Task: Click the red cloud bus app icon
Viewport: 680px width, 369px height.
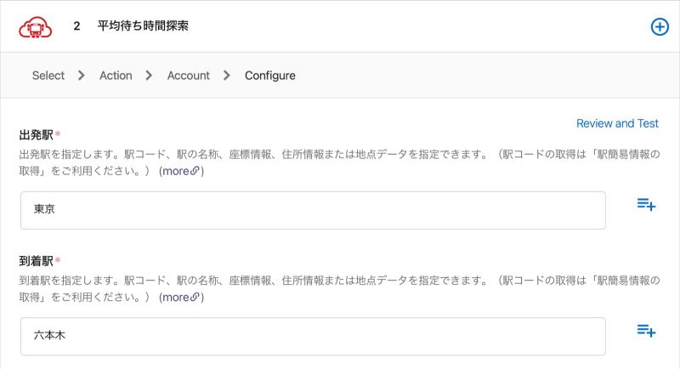Action: coord(36,27)
